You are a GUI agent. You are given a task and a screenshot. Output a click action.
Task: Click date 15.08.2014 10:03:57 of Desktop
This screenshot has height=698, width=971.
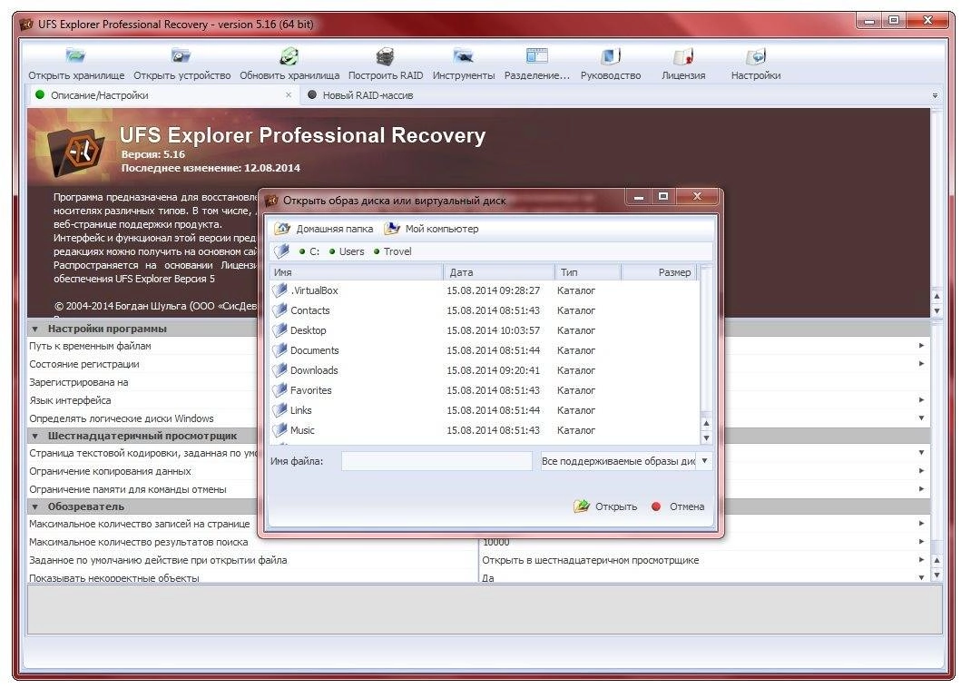tap(493, 330)
